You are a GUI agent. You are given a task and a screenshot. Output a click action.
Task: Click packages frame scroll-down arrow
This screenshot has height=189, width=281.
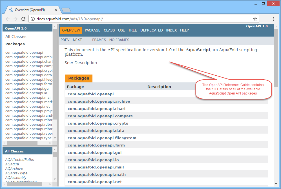coord(55,138)
